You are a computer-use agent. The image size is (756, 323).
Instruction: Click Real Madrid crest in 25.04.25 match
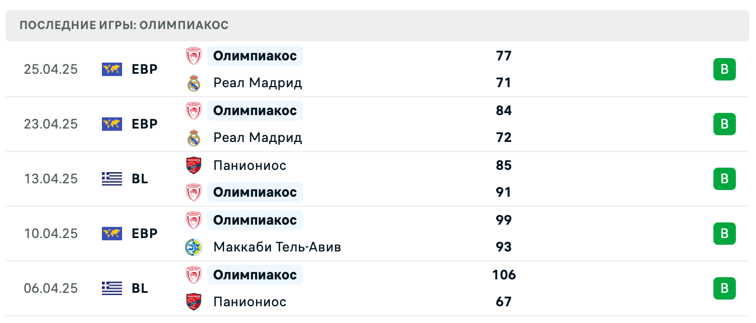194,83
